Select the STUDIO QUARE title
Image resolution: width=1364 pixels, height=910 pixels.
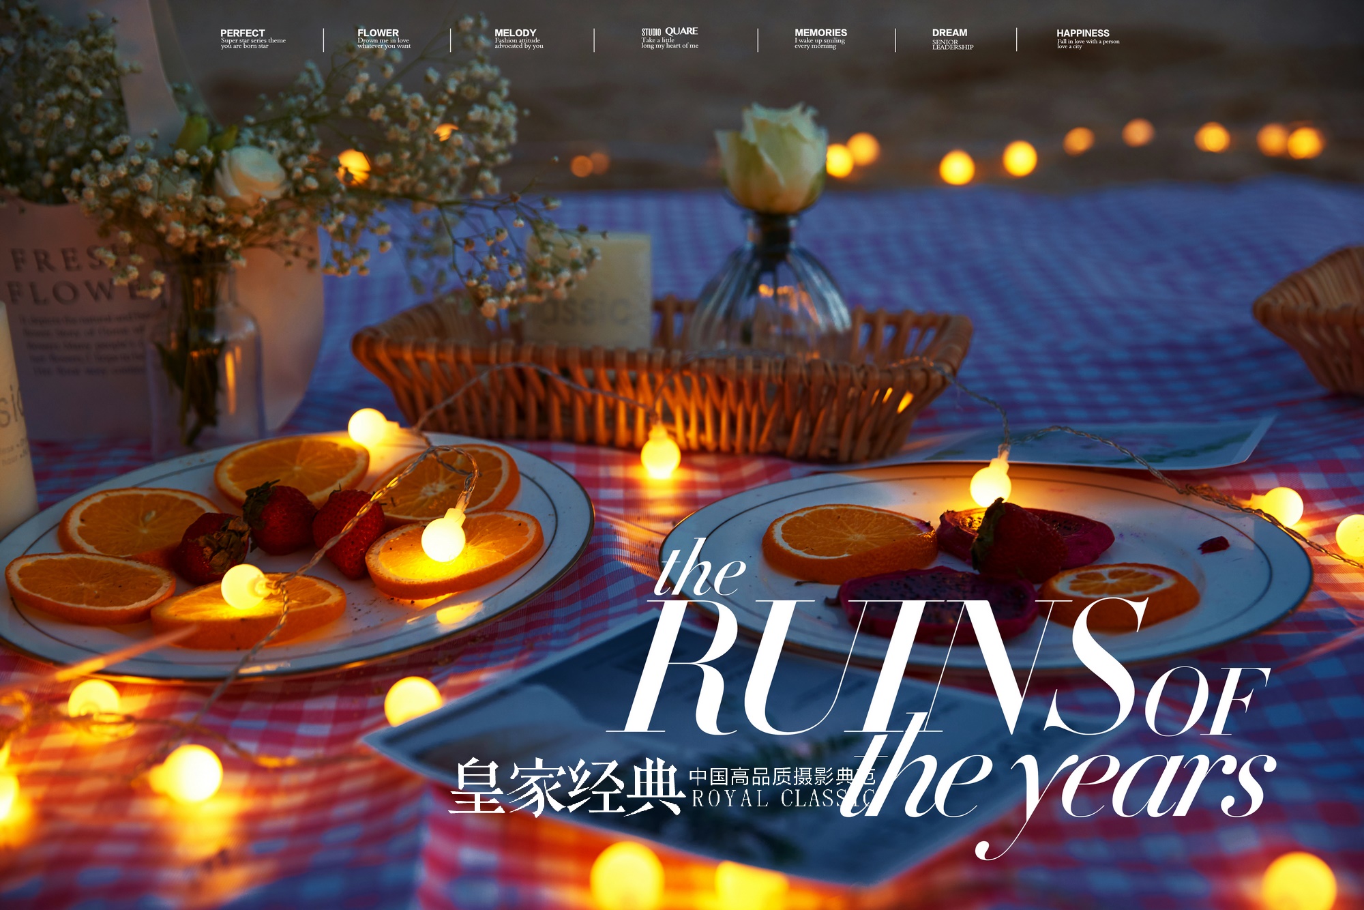tap(669, 31)
